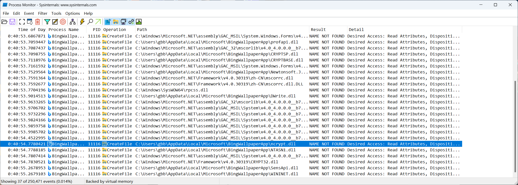This screenshot has height=185, width=518.
Task: Click the yellow lightning bolt toolbar icon
Action: 82,22
